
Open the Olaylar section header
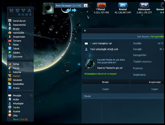pos(123,96)
